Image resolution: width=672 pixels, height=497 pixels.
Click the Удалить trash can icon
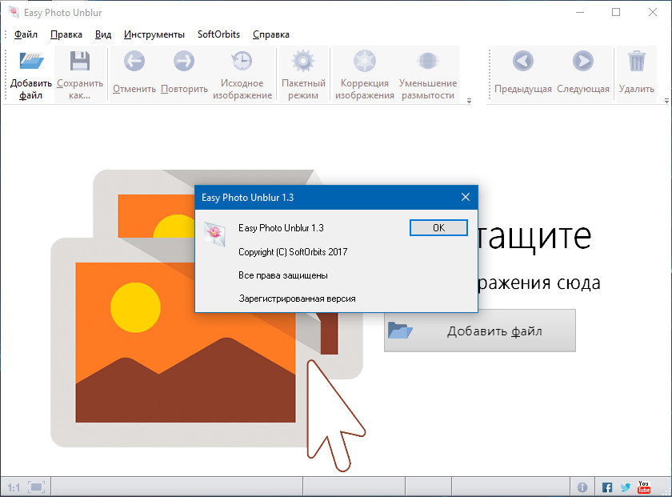(637, 62)
